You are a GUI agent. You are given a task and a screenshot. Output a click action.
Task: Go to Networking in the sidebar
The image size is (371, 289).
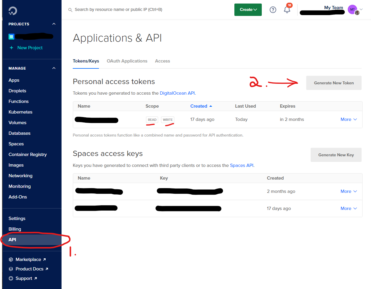tap(20, 176)
